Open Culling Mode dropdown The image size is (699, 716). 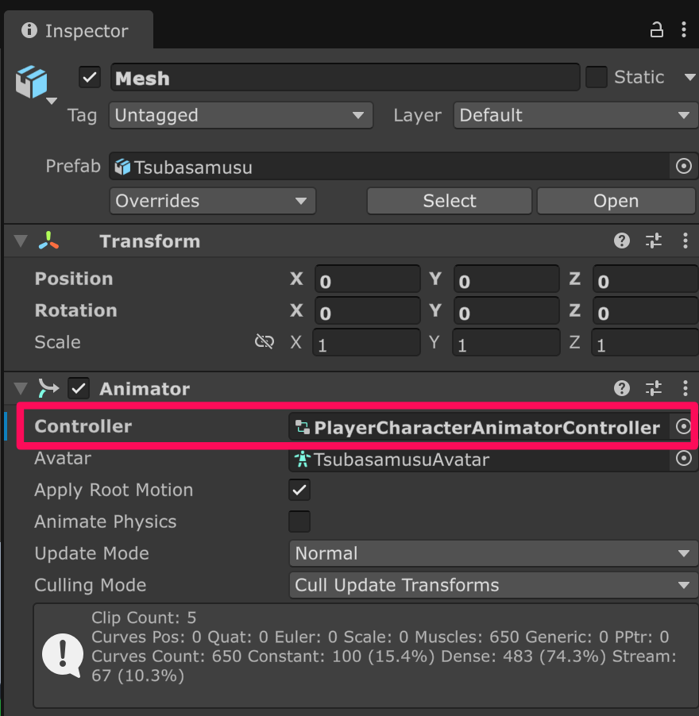point(492,586)
